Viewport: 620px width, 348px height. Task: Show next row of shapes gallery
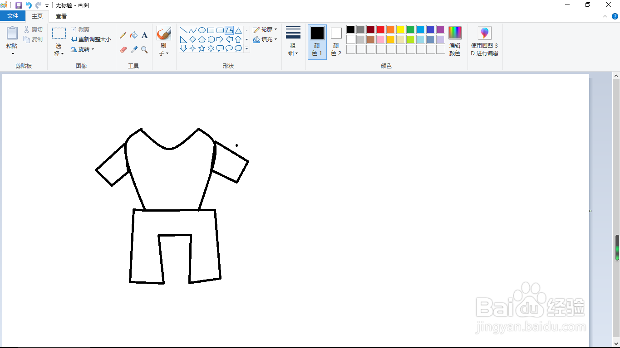tap(247, 39)
